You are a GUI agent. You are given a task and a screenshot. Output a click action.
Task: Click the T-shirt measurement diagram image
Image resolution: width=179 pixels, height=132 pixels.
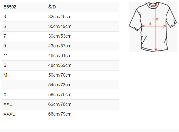point(152,27)
